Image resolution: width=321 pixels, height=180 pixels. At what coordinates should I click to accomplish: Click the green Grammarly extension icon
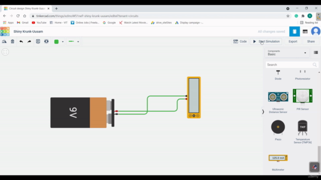(x=296, y=16)
